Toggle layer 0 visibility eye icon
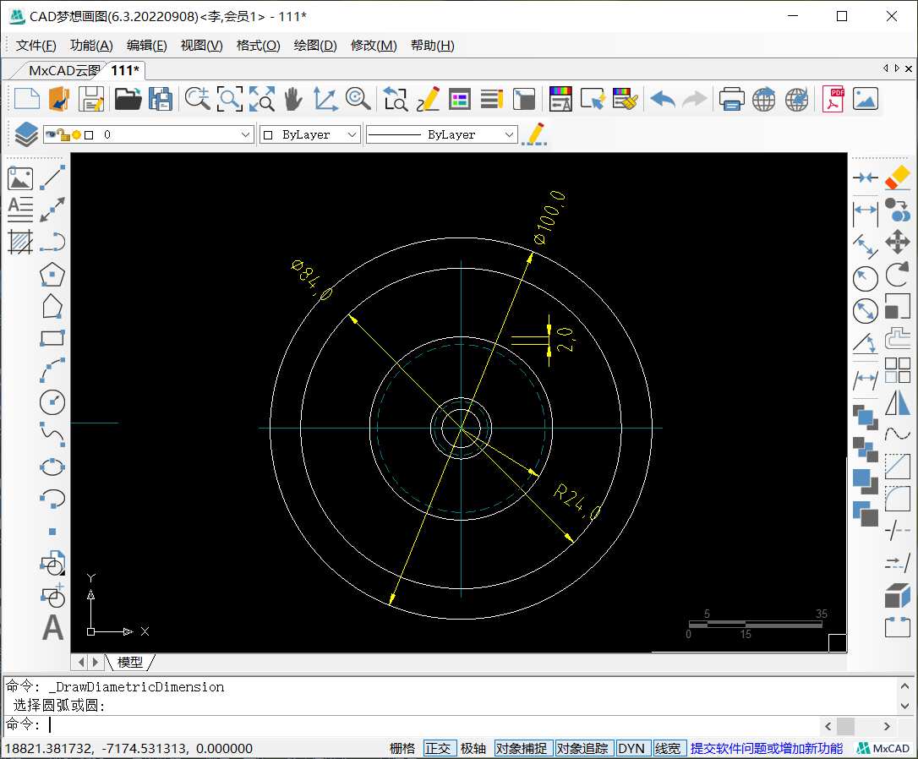 [x=51, y=134]
